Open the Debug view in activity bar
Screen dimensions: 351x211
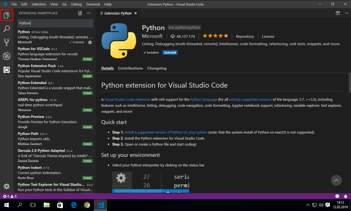pyautogui.click(x=7, y=56)
